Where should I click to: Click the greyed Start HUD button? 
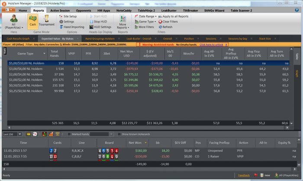(x=98, y=16)
